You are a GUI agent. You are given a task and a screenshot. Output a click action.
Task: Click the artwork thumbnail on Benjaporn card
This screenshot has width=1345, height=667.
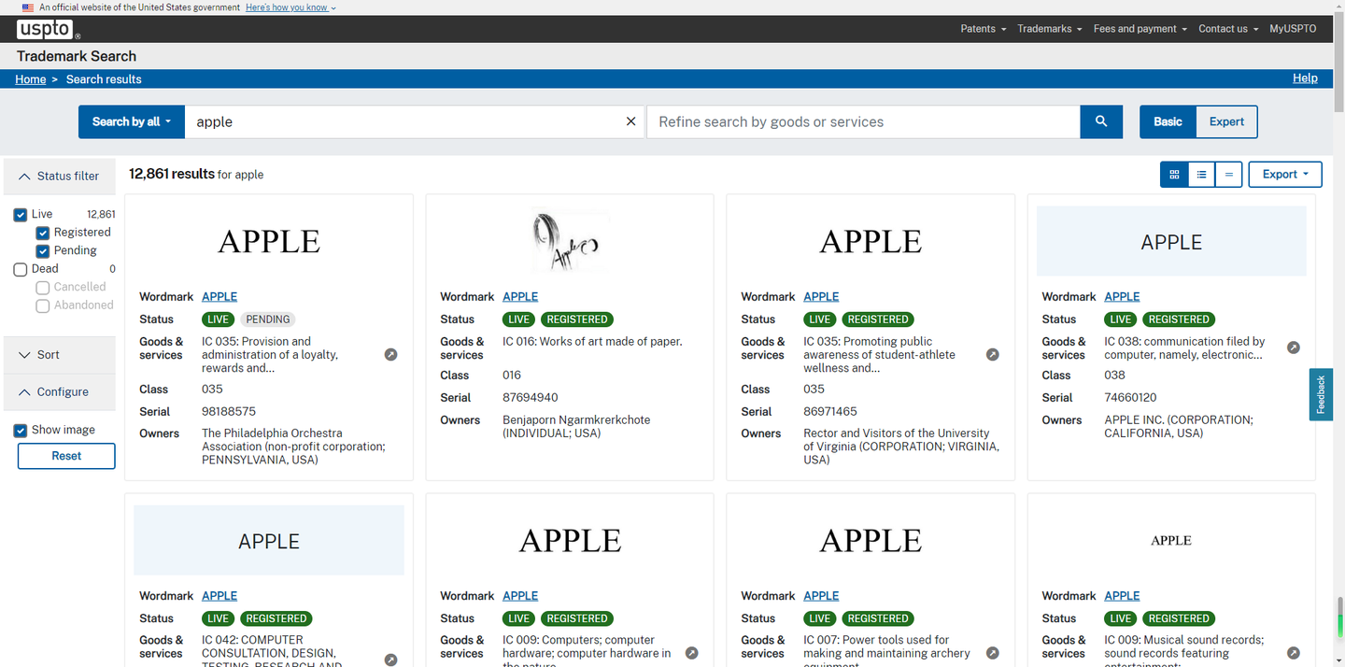coord(570,241)
